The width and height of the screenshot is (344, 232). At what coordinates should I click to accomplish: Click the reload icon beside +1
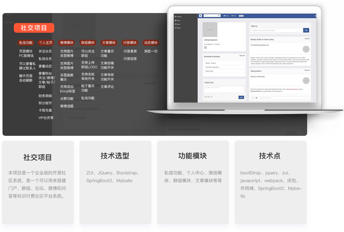pyautogui.click(x=256, y=98)
